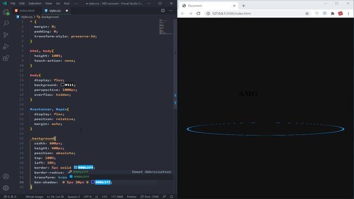354x199 pixels.
Task: Reload the page in Chrome
Action: (x=199, y=13)
